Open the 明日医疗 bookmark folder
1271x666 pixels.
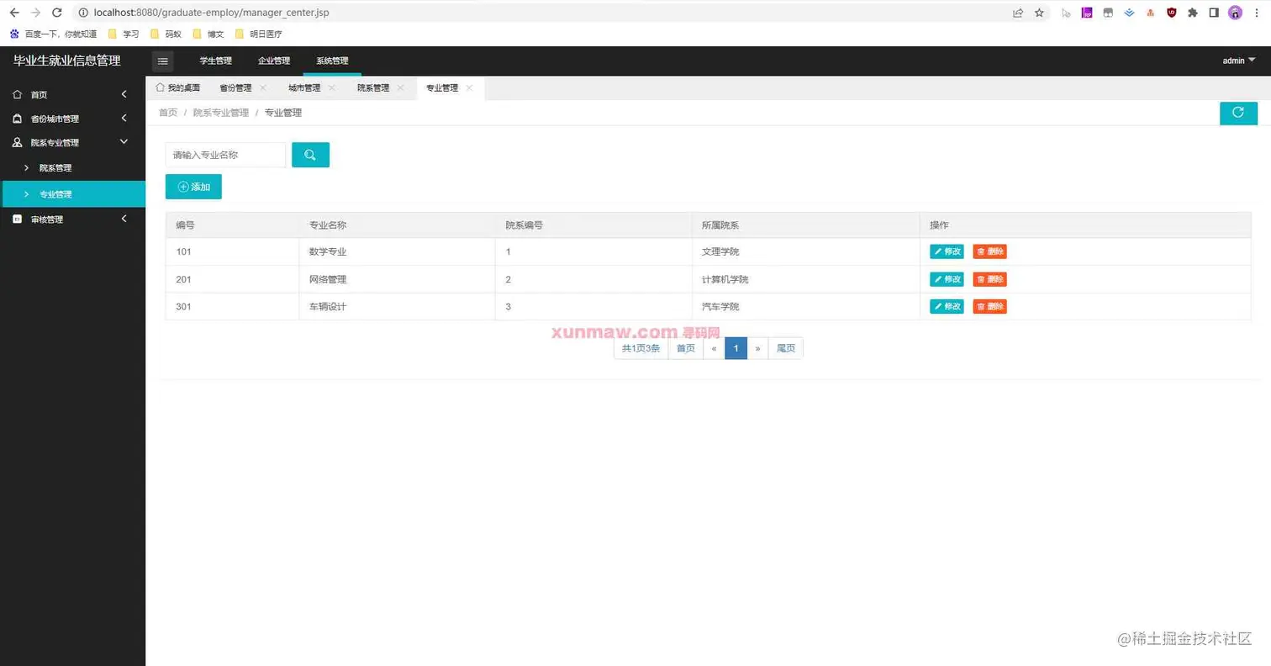259,34
